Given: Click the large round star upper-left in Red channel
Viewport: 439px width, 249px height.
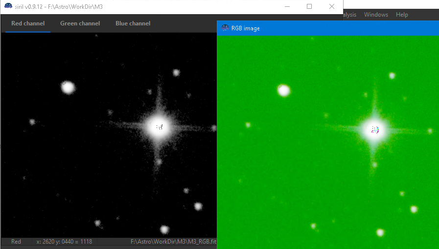Looking at the screenshot, I should click(x=68, y=88).
